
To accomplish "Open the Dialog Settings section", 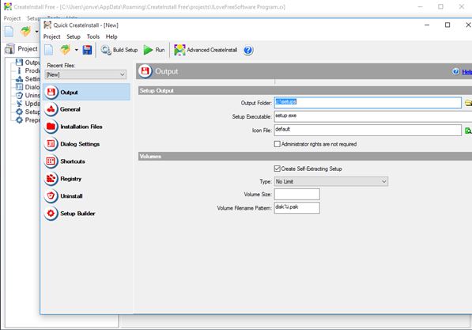I will [x=87, y=144].
